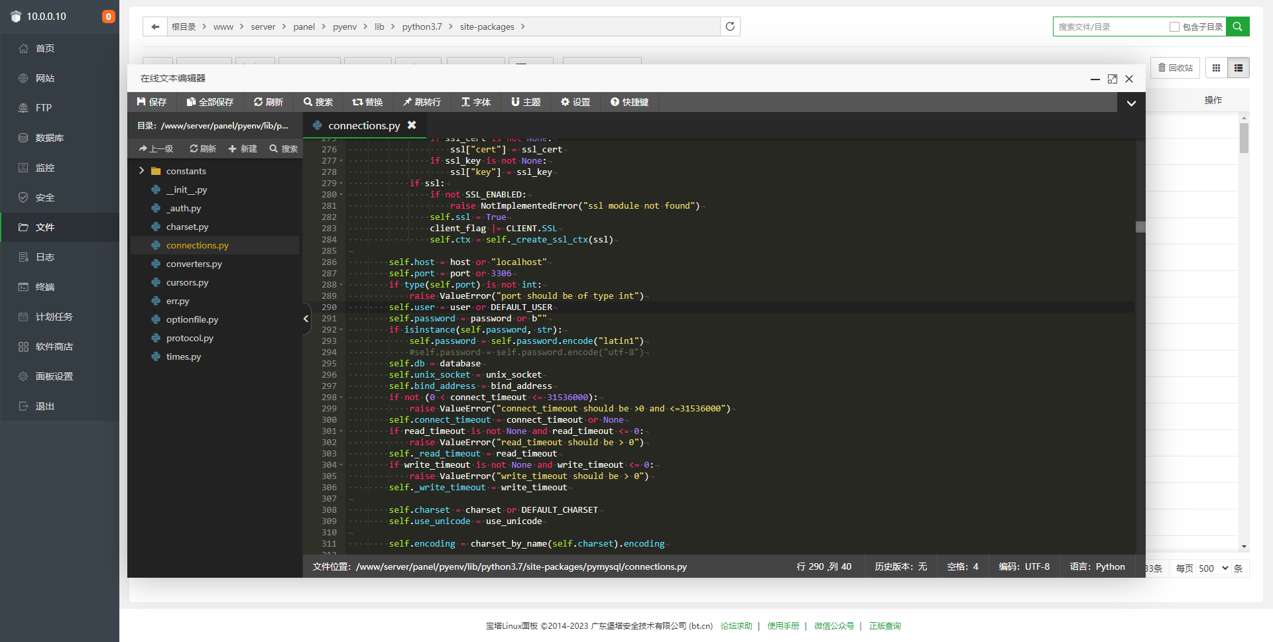The width and height of the screenshot is (1273, 642).
Task: Search the directory tree with 搜索
Action: click(x=284, y=149)
